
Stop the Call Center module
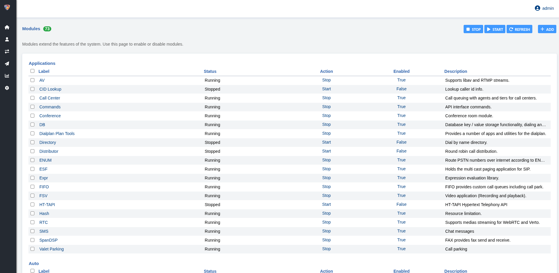[x=326, y=98]
